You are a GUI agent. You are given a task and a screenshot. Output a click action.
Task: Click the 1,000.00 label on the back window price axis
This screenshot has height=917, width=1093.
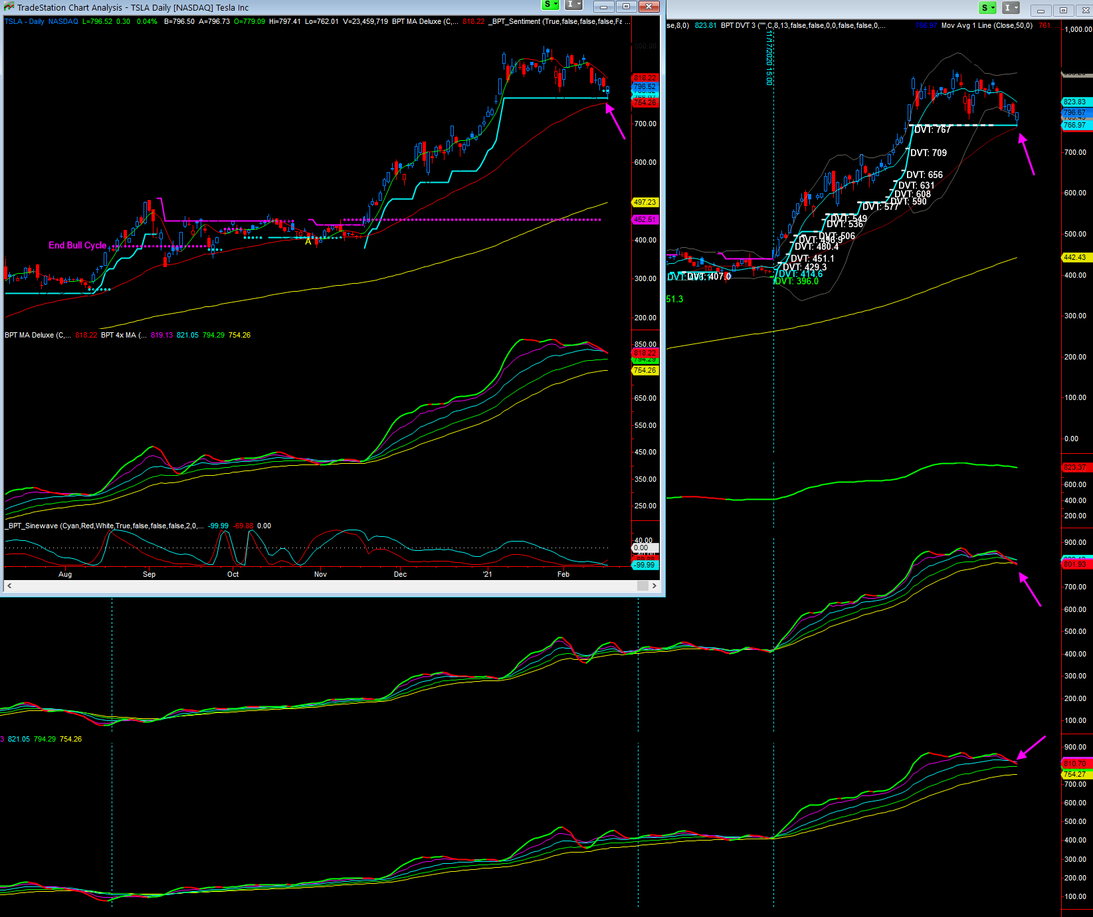point(1078,29)
